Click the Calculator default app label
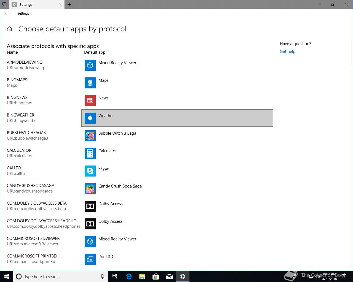 [x=108, y=151]
